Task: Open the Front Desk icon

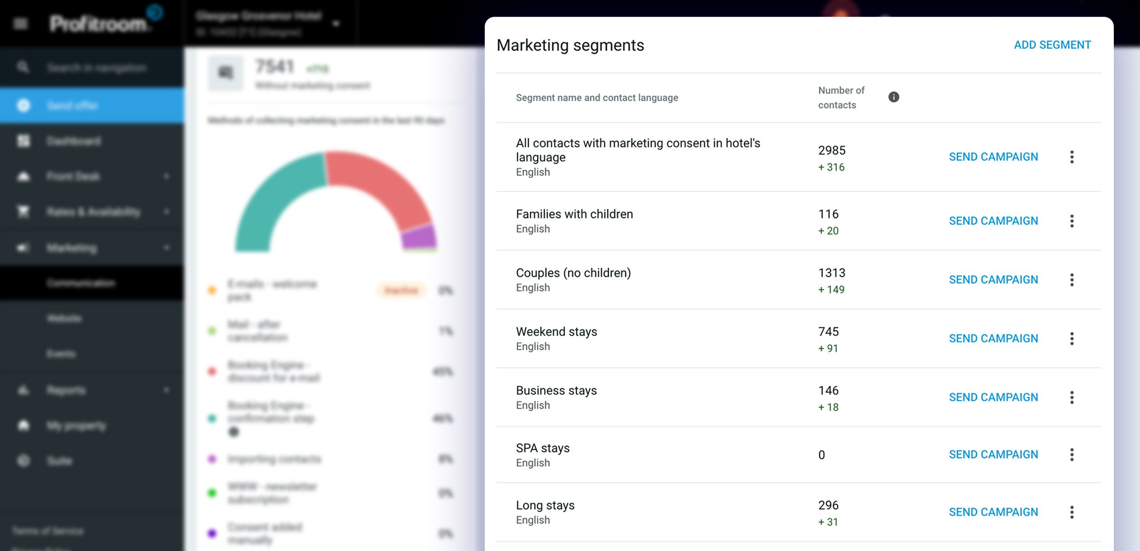Action: click(x=23, y=176)
